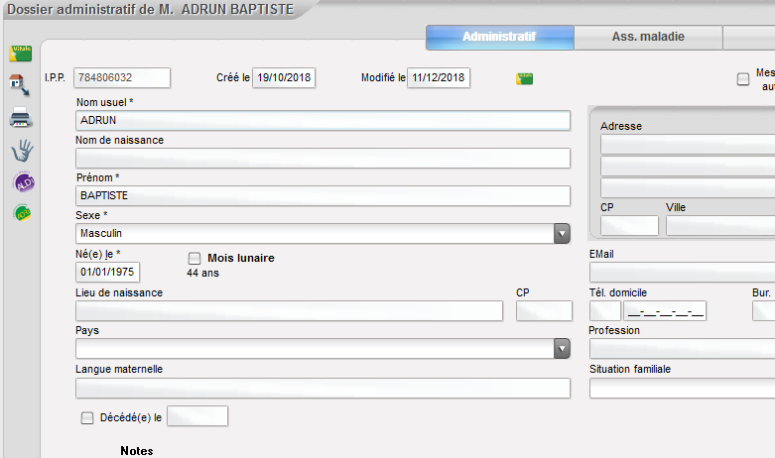Open the Pays dropdown list

562,349
